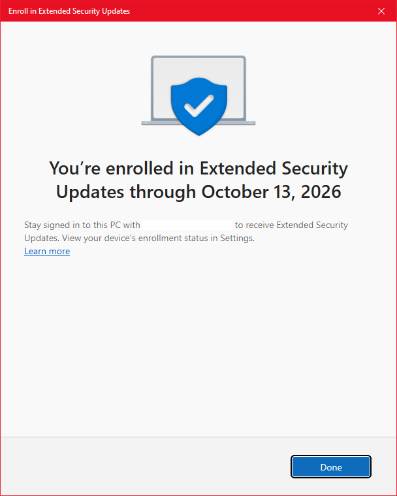Viewport: 397px width, 496px height.
Task: Open the Learn more link
Action: 47,252
